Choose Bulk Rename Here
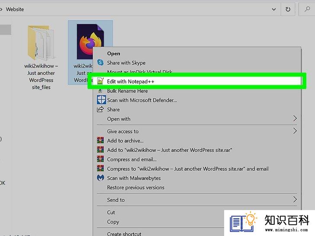Image resolution: width=315 pixels, height=236 pixels. point(197,91)
